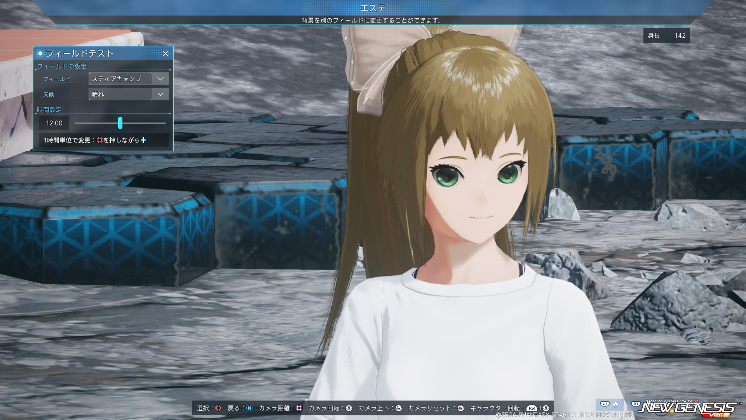Click the circle button icon for 選択

[218, 408]
